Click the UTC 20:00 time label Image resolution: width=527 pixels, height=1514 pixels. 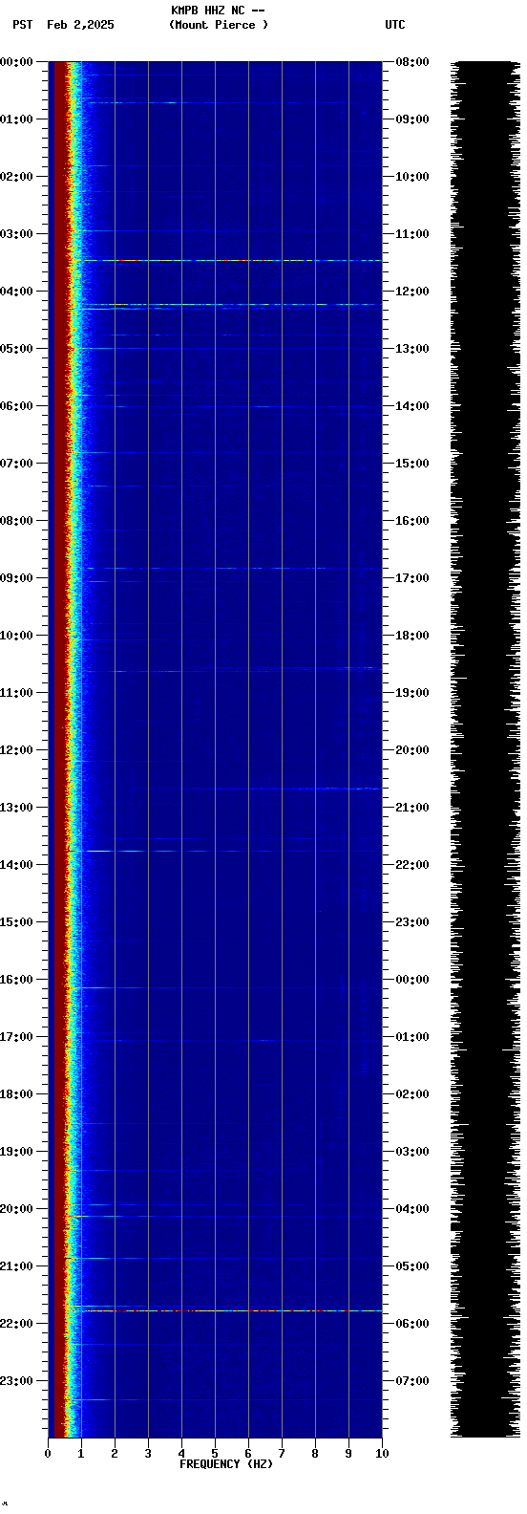pos(412,750)
